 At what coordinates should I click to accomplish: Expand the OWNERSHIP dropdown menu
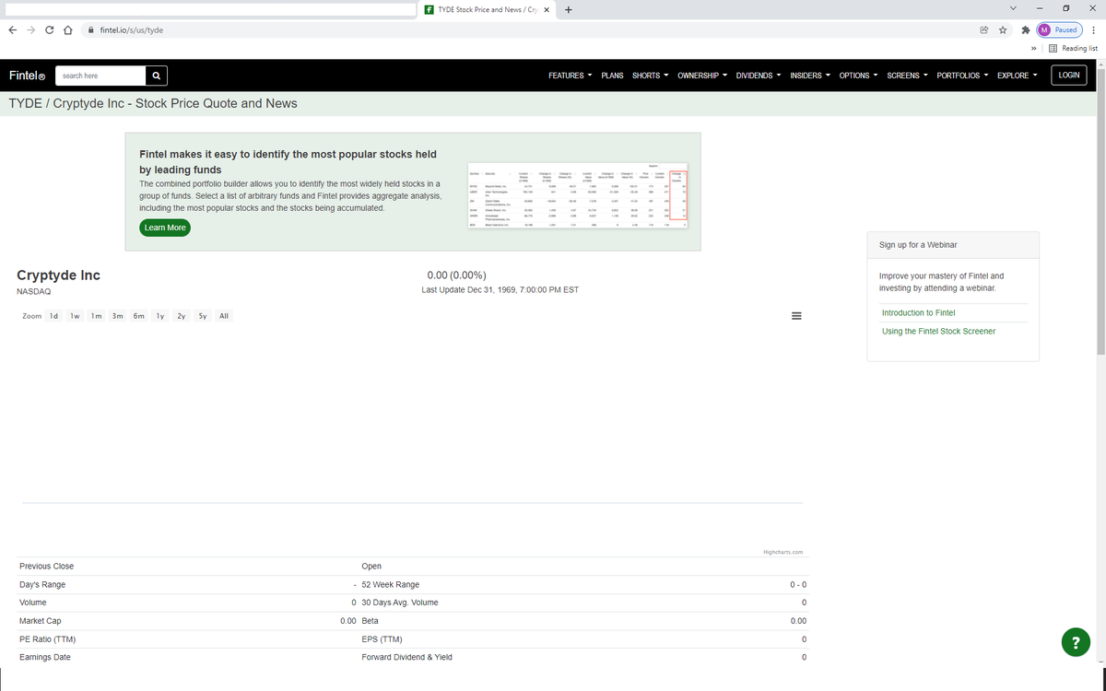click(x=702, y=76)
